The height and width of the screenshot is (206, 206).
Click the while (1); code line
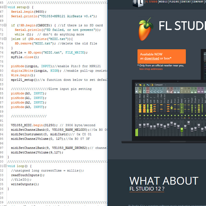coord(49,34)
